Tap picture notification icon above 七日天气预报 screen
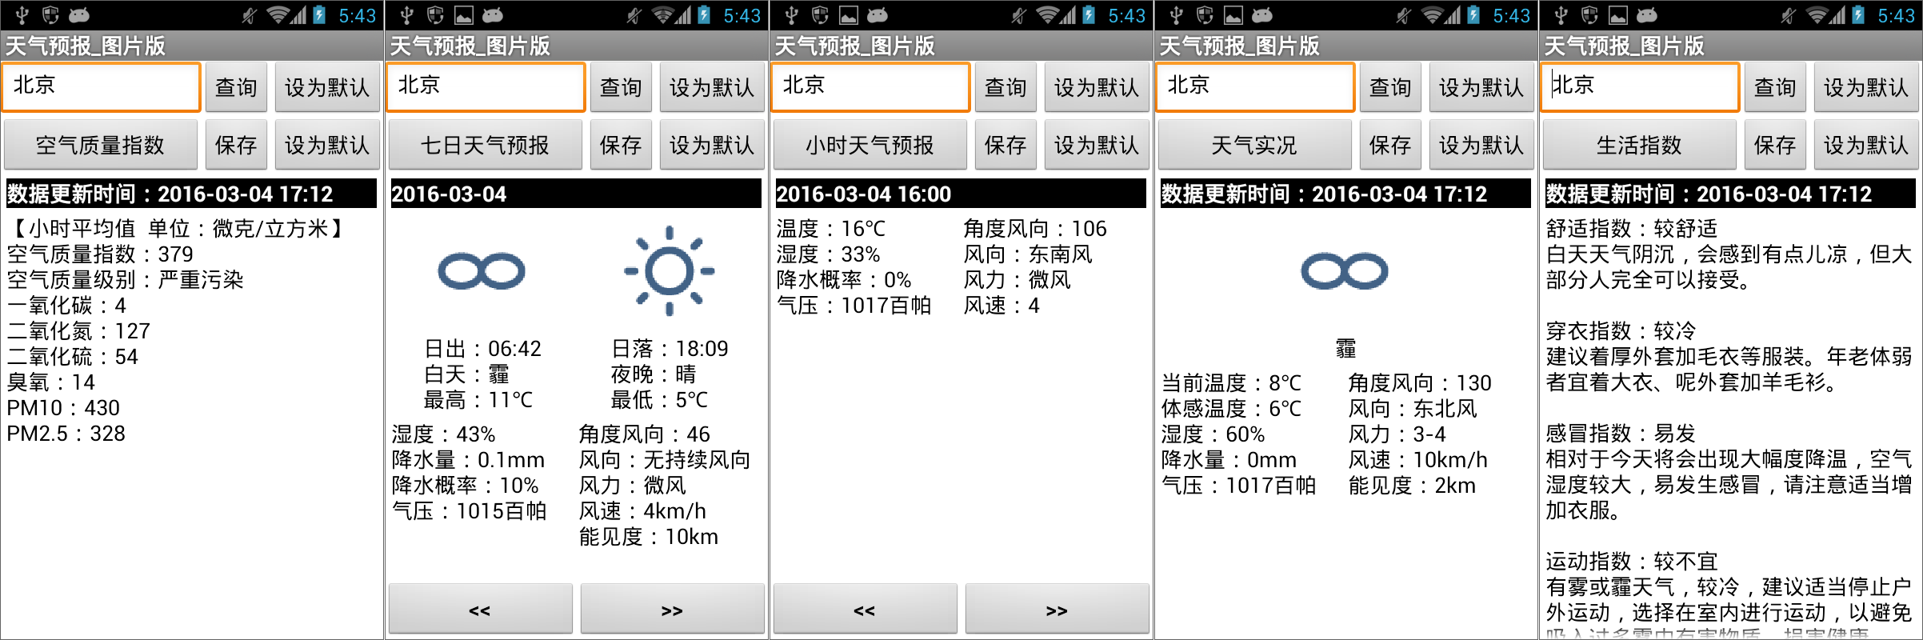 [x=464, y=15]
